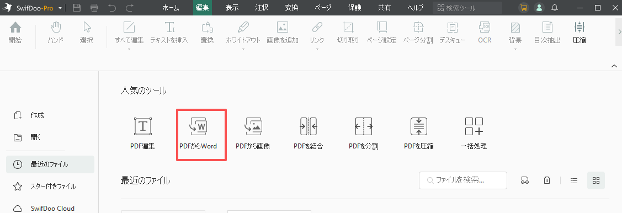Switch to the 表示 tab

click(x=232, y=8)
